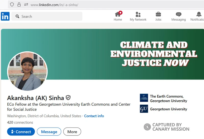The image size is (204, 139).
Task: Focus the LinkedIn Search field
Action: pyautogui.click(x=47, y=16)
